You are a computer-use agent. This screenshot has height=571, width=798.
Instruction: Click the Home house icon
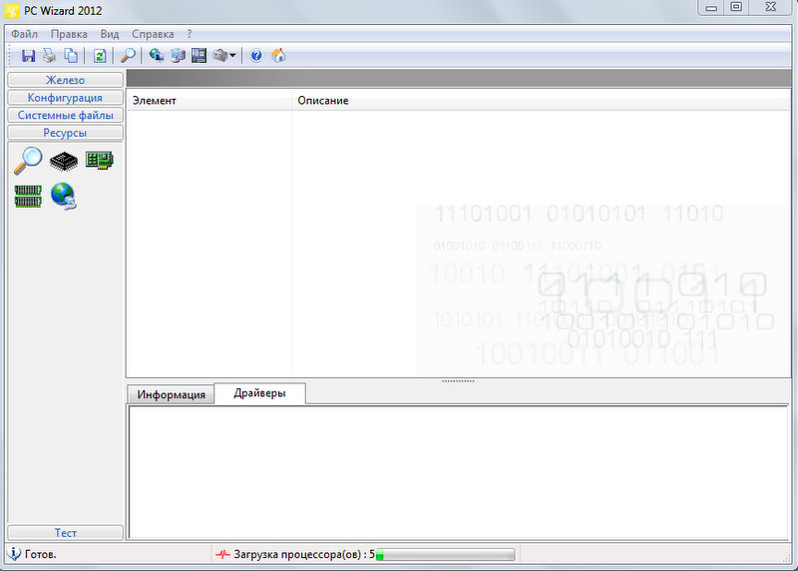278,55
